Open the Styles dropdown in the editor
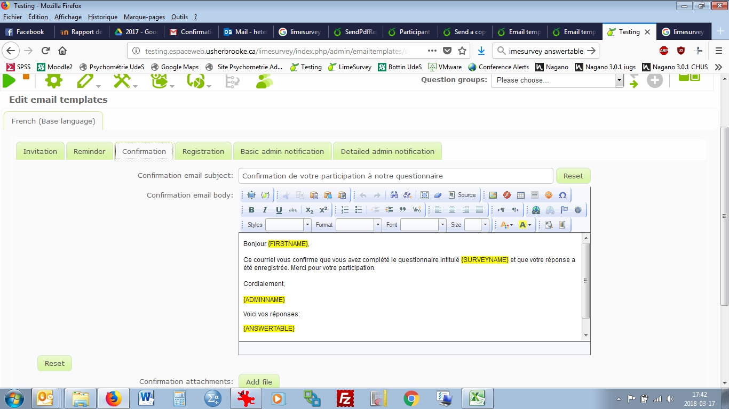This screenshot has width=729, height=409. pos(307,225)
